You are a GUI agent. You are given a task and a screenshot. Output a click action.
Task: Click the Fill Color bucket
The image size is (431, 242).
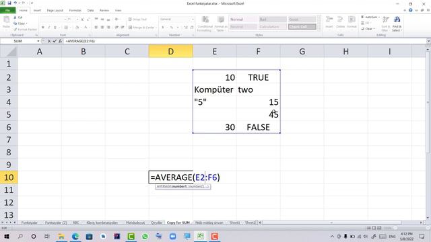(77, 28)
